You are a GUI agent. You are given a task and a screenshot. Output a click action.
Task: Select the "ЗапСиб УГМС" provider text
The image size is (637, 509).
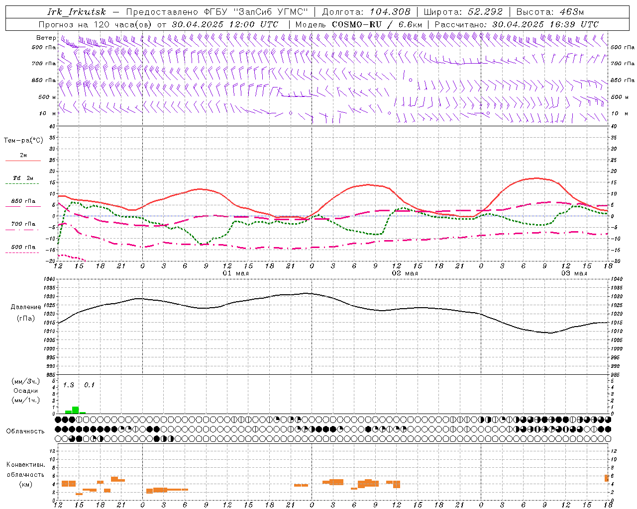[x=271, y=12]
